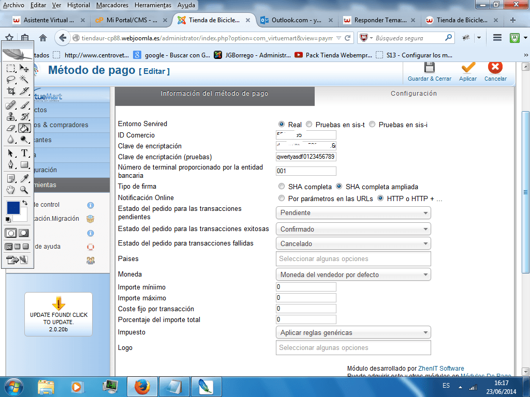The width and height of the screenshot is (530, 397).
Task: Select the Lasso tool
Action: pos(11,79)
